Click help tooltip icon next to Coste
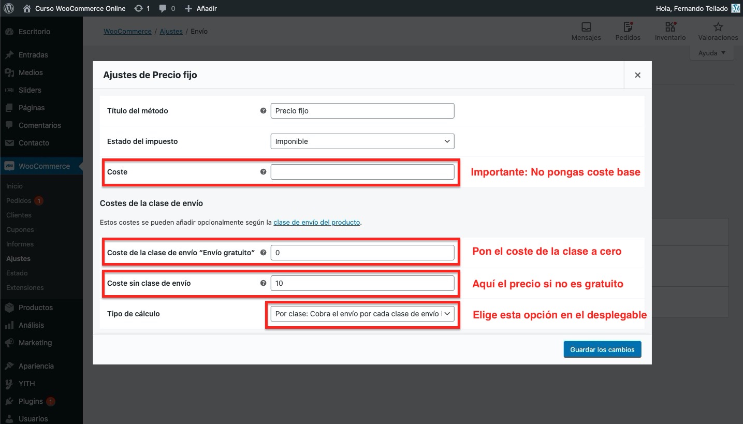Image resolution: width=743 pixels, height=424 pixels. (x=263, y=172)
